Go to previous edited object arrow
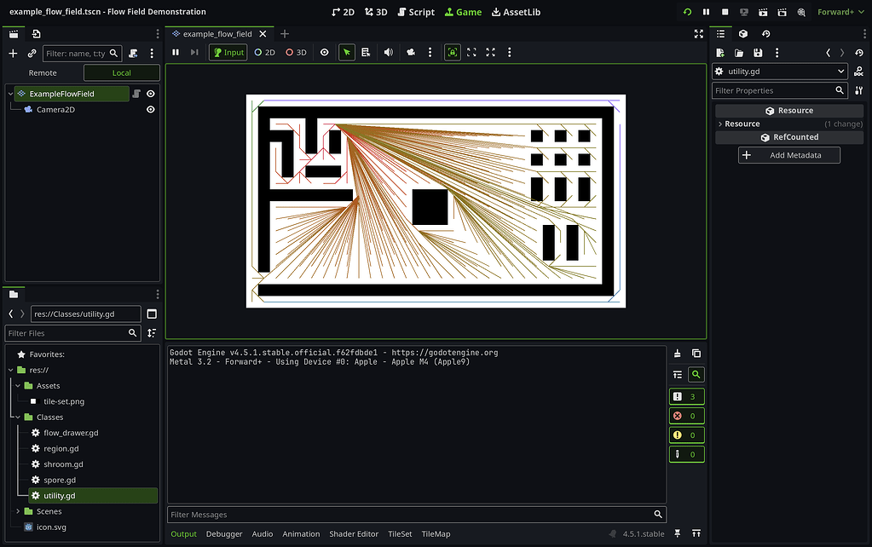Image resolution: width=872 pixels, height=547 pixels. (828, 53)
